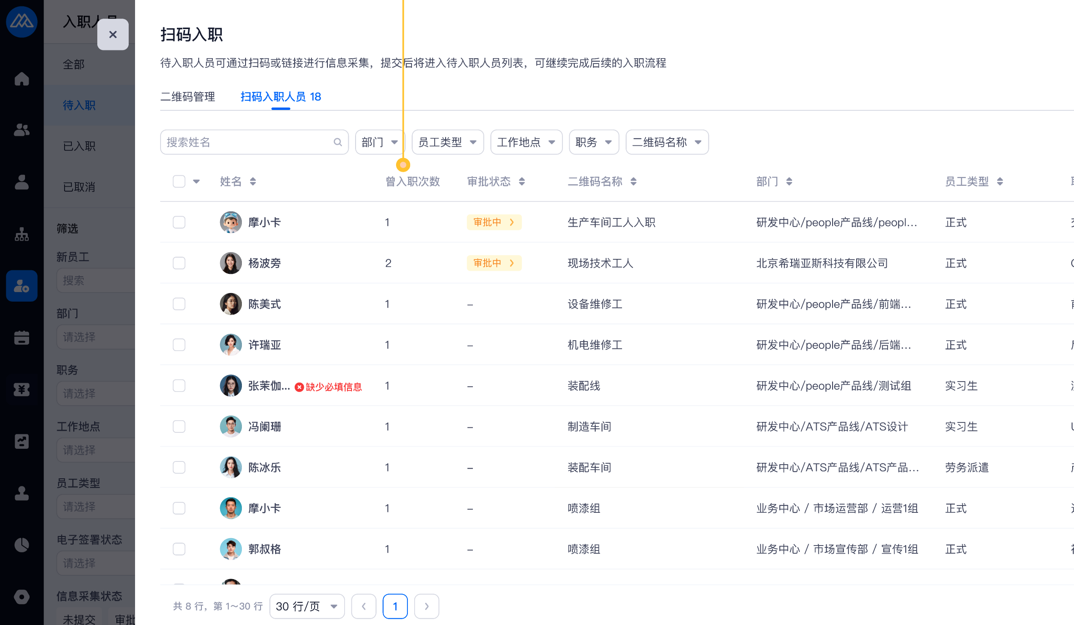Click the red 缺少必填信息 warning icon
Viewport: 1074px width, 625px height.
[x=299, y=387]
